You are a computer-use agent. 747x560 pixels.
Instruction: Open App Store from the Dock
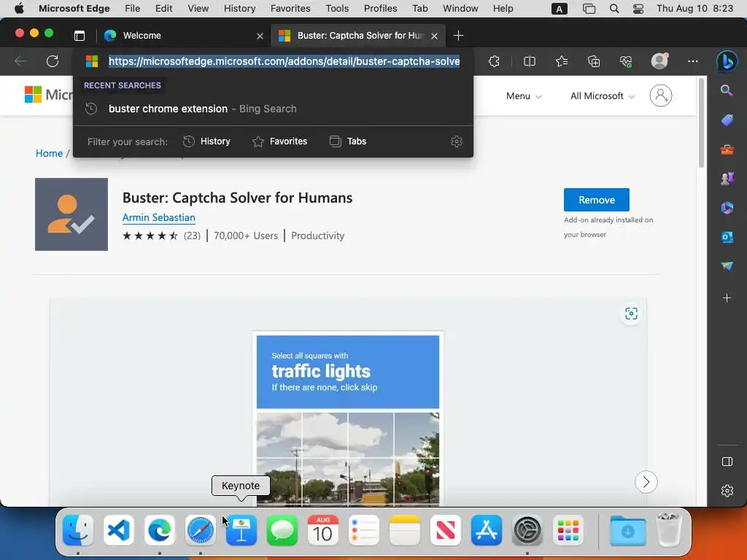pos(487,530)
